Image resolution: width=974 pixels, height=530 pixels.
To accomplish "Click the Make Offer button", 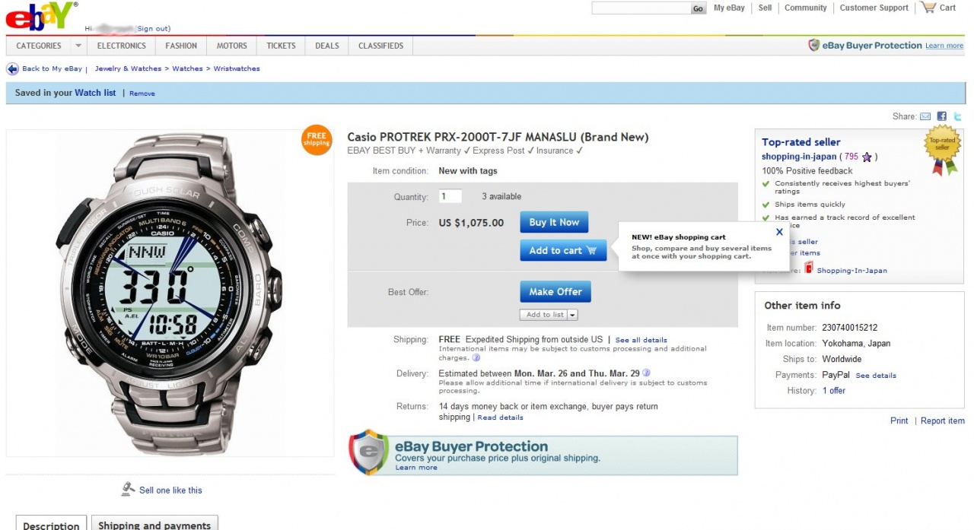I will 555,292.
